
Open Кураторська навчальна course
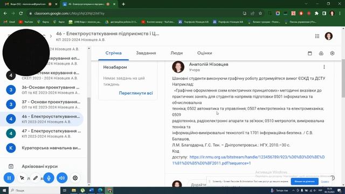pyautogui.click(x=42, y=148)
